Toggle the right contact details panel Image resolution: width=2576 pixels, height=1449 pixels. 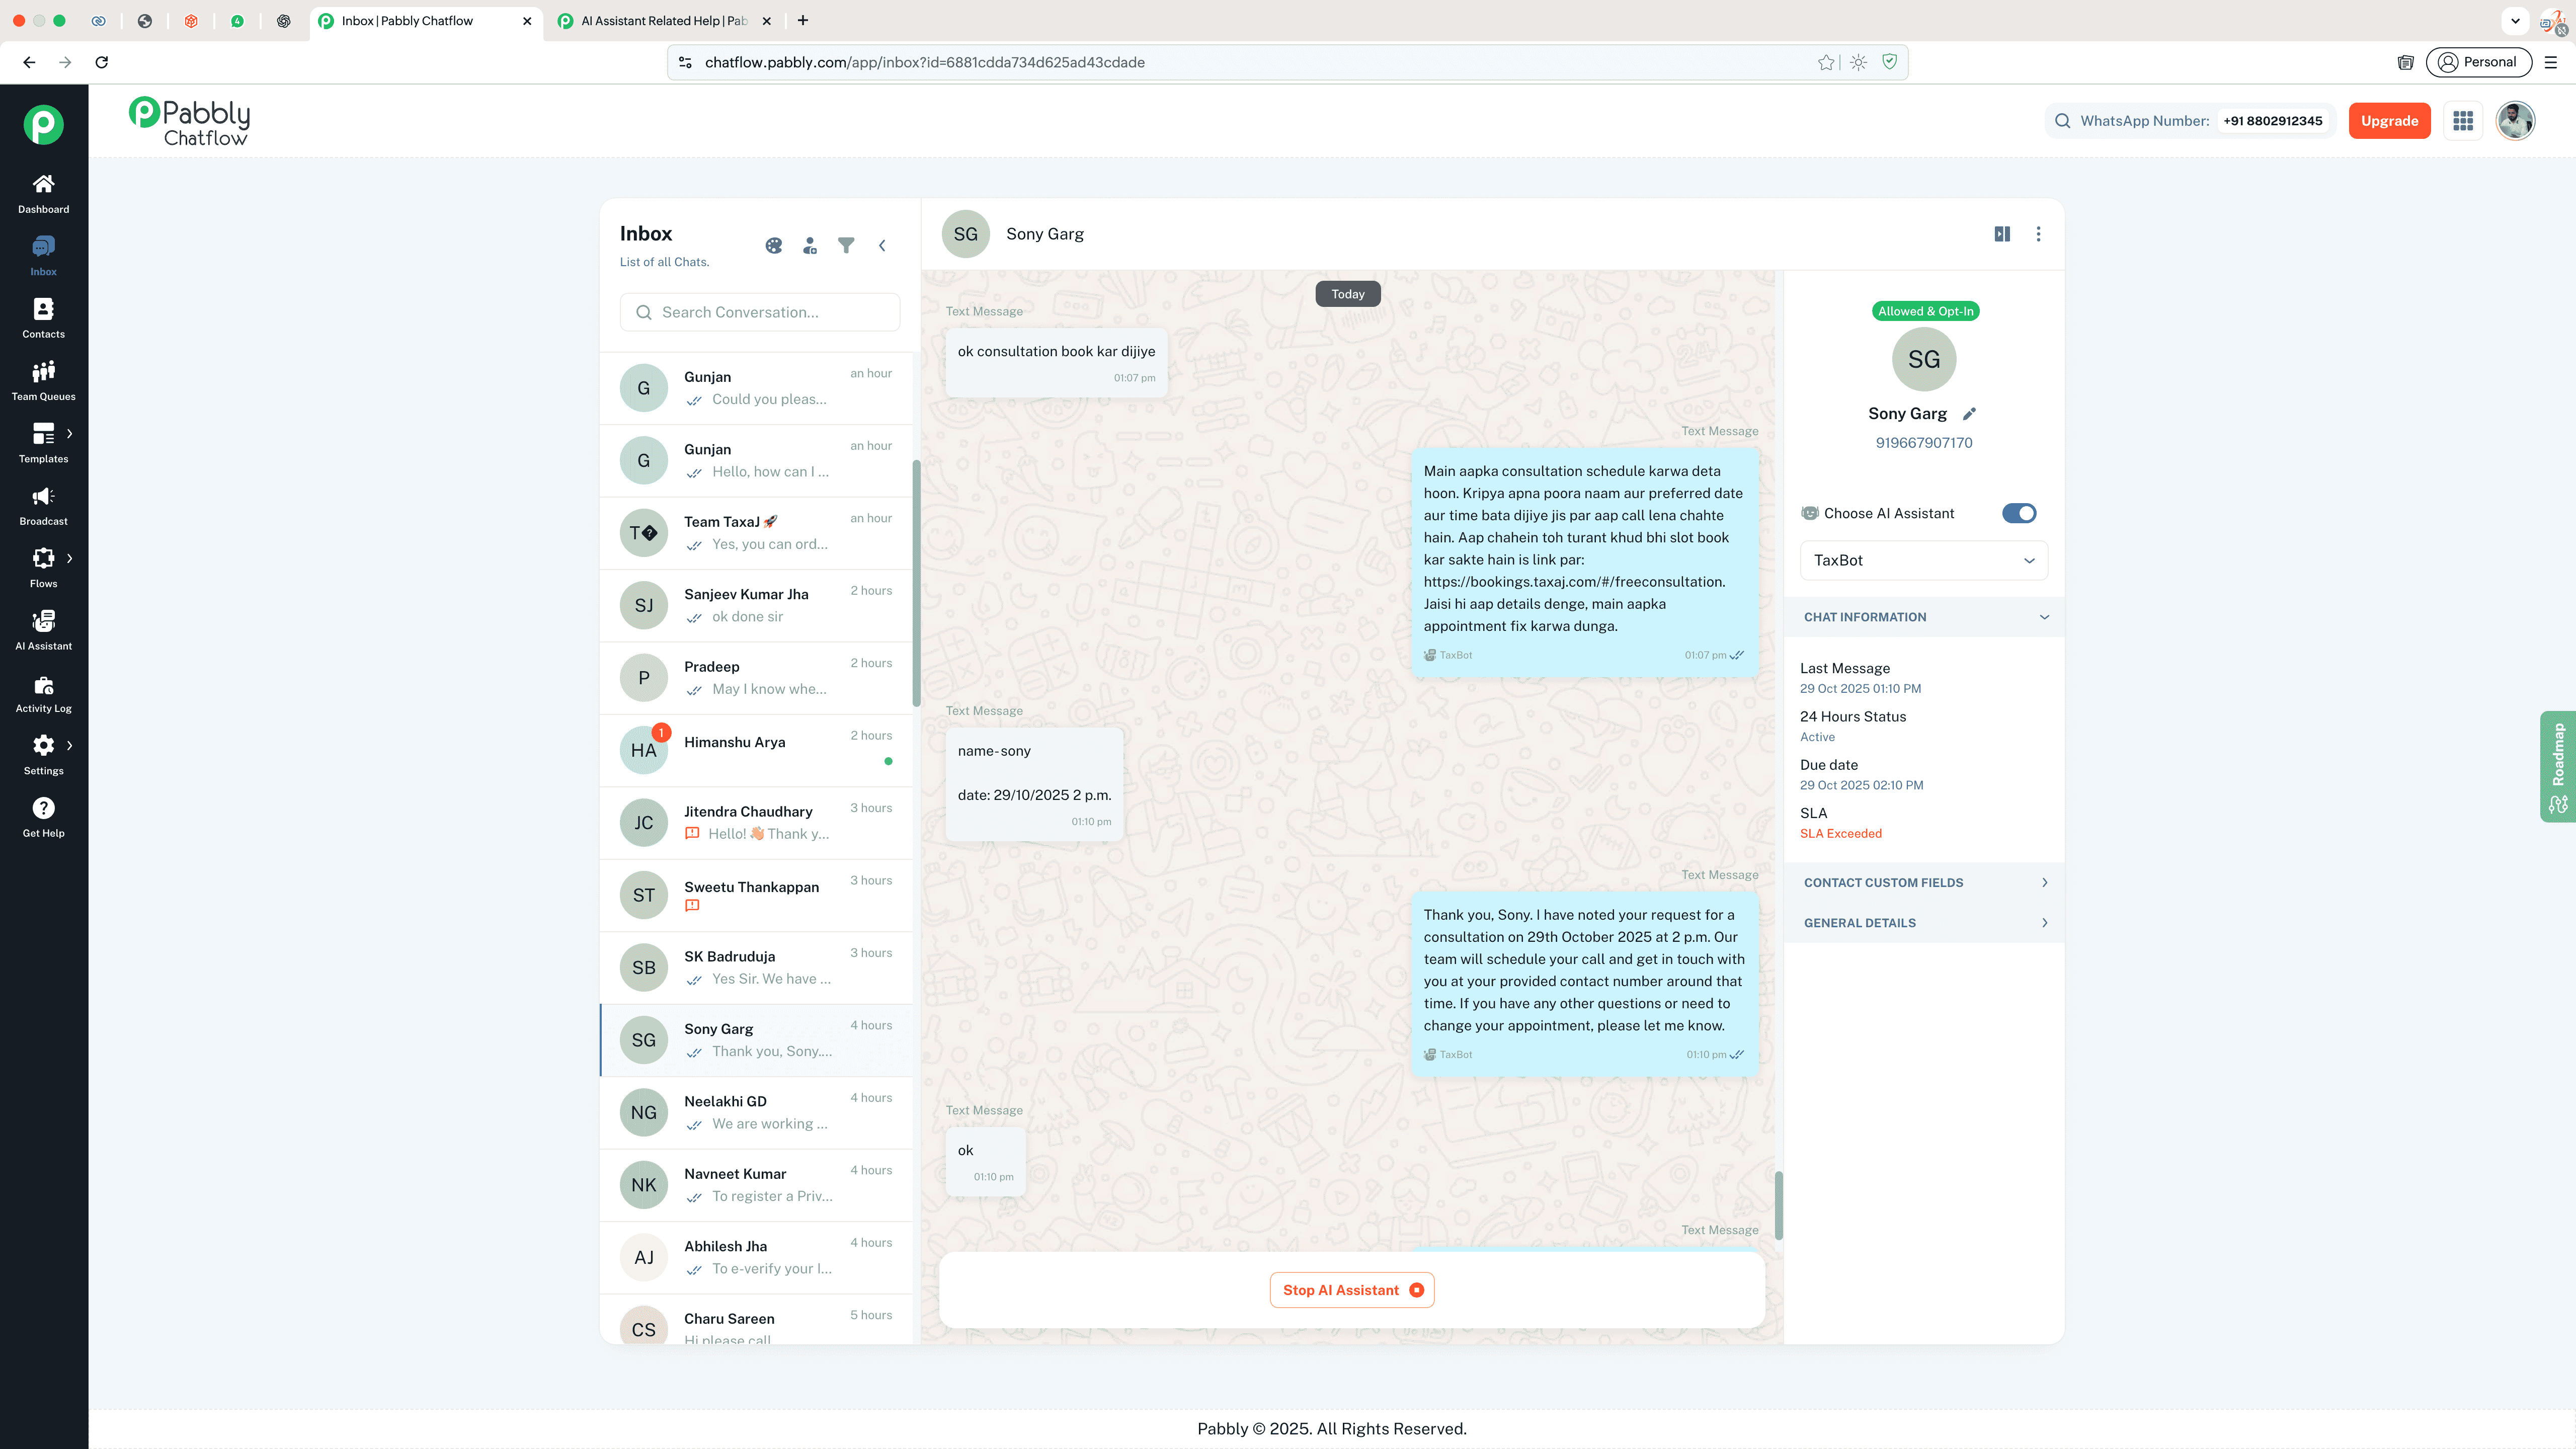click(2002, 234)
